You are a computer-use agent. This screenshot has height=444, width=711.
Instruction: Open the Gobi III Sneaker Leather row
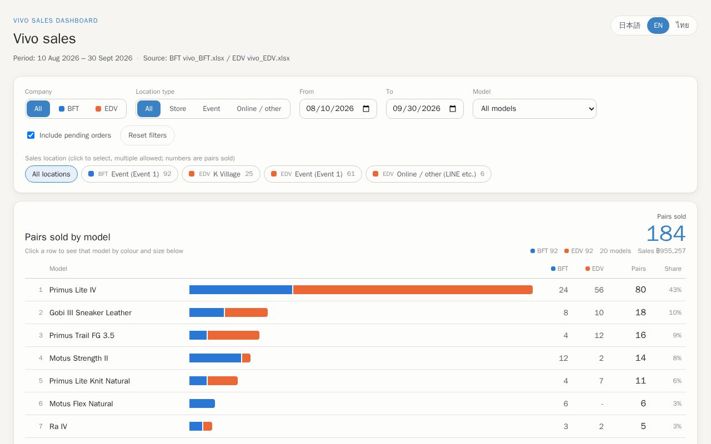tap(355, 312)
